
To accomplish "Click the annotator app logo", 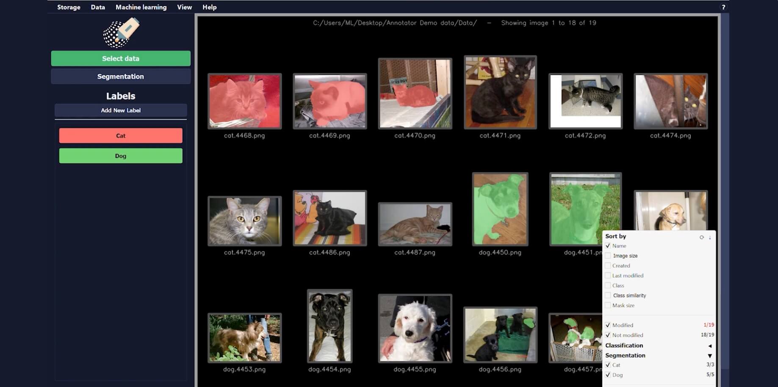I will point(121,33).
